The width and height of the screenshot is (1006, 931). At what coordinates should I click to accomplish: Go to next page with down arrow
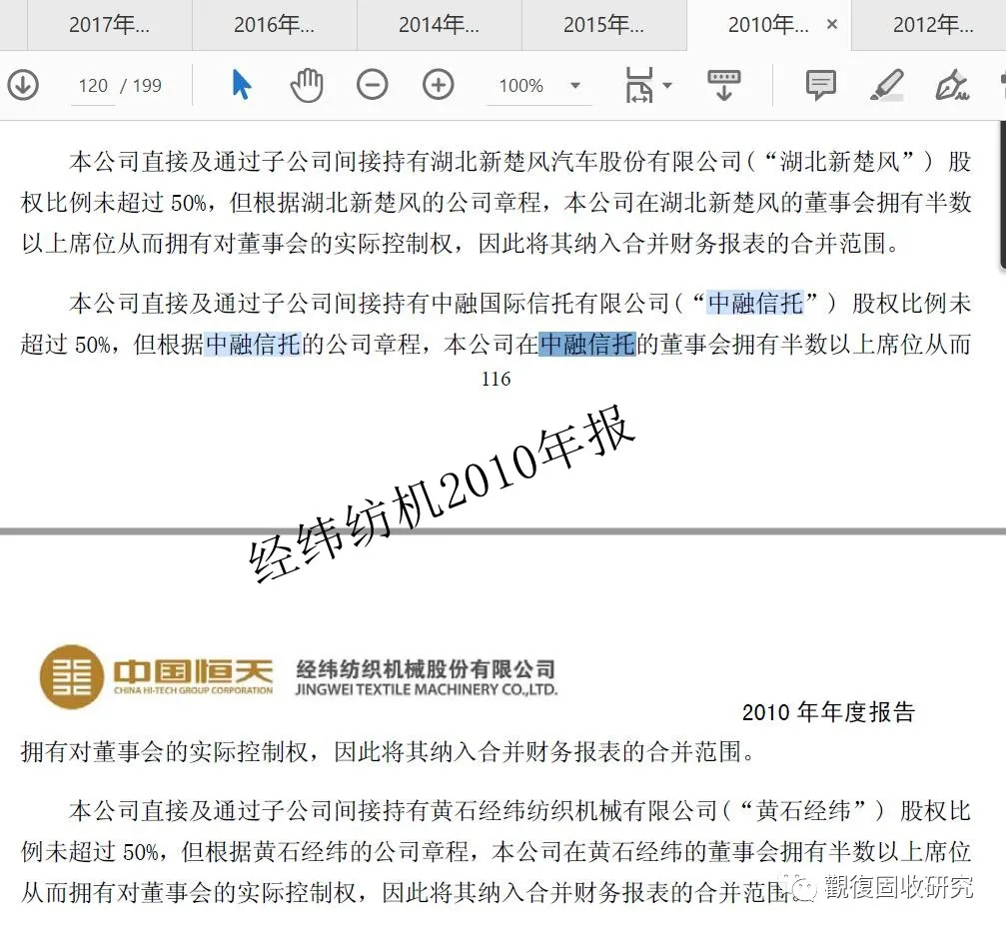coord(23,85)
